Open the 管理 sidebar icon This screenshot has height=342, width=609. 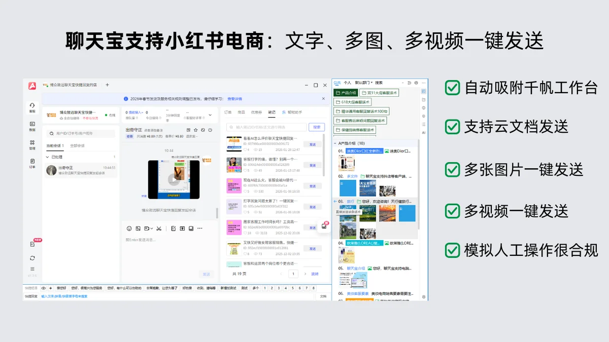coord(32,145)
